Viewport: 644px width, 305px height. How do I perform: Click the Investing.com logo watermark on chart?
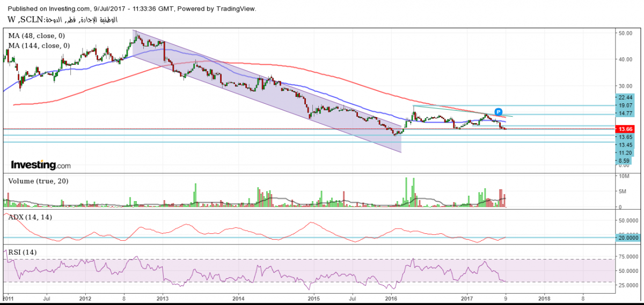tap(41, 165)
